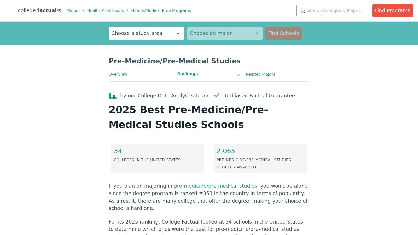Open the 'Choose an major' dropdown
Screen dimensions: 418x235
click(x=225, y=33)
